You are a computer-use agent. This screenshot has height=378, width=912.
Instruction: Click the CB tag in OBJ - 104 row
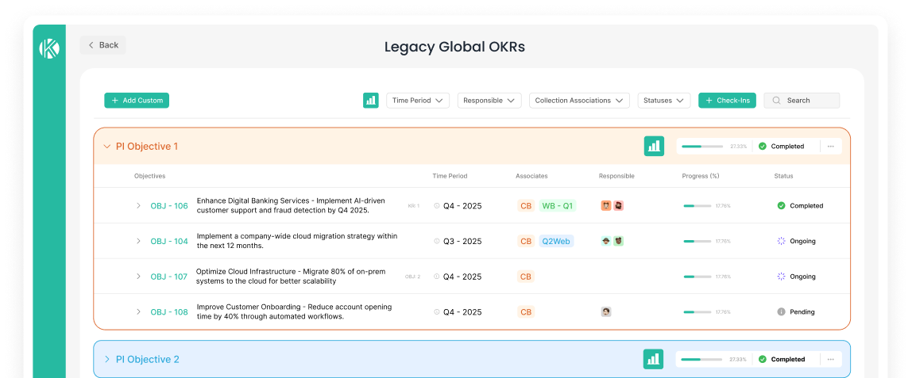pyautogui.click(x=526, y=241)
